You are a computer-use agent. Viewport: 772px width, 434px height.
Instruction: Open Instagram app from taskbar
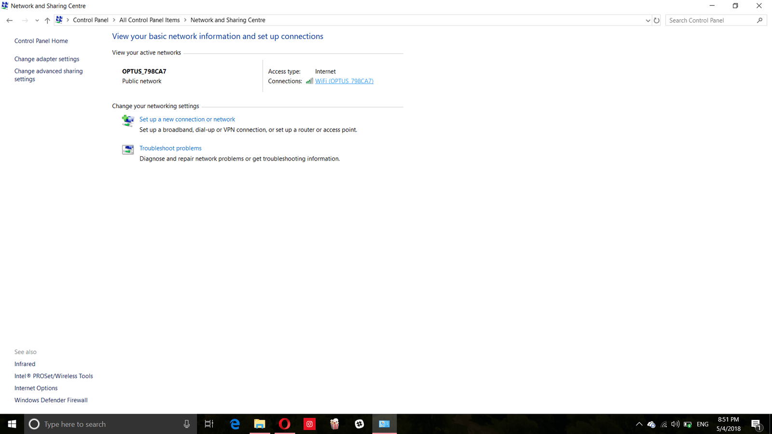309,424
